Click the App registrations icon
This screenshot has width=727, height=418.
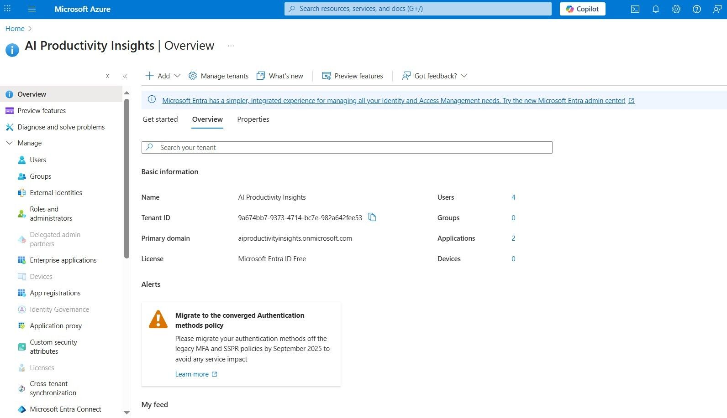click(22, 293)
